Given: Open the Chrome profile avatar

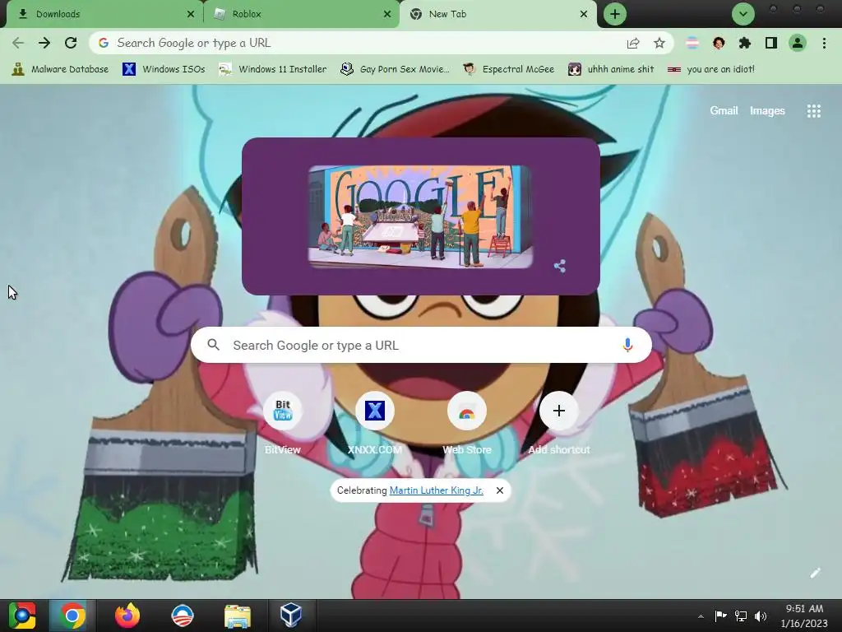Looking at the screenshot, I should (798, 43).
